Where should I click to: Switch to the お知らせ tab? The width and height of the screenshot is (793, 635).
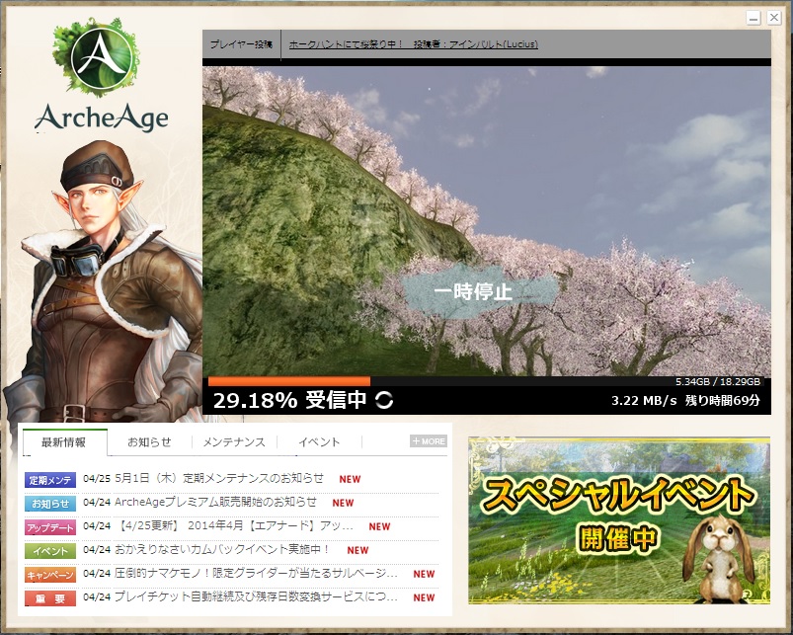click(x=149, y=442)
